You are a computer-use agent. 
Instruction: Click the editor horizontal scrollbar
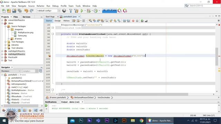tap(123, 94)
